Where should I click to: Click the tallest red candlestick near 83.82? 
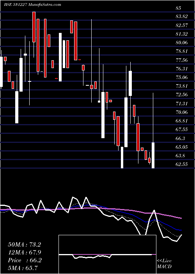[45, 48]
